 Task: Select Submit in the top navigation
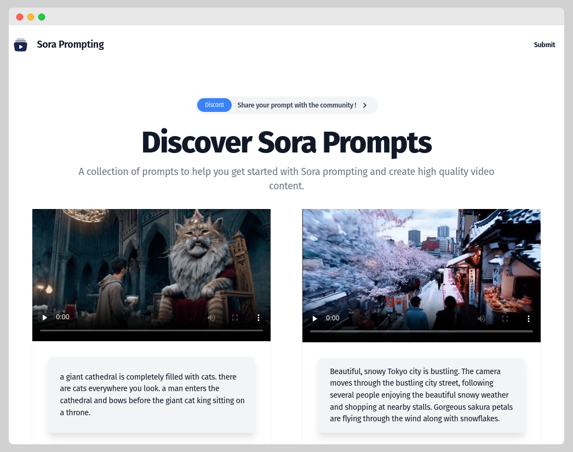pos(544,44)
